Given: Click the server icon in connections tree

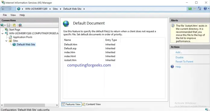Looking at the screenshot, I should [6, 33].
